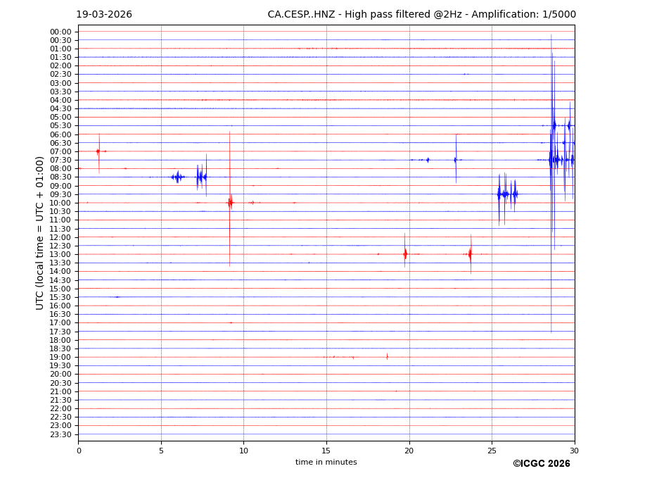Screen dimensions: 652x490
Task: Click the 0 tick on the x-axis
Action: click(x=79, y=451)
